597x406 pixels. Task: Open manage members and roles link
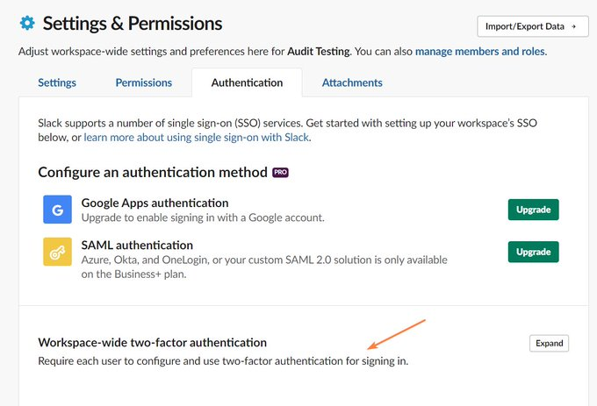(x=480, y=52)
